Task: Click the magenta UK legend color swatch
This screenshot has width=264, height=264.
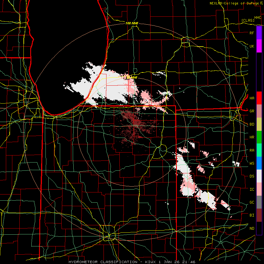Action: click(259, 46)
